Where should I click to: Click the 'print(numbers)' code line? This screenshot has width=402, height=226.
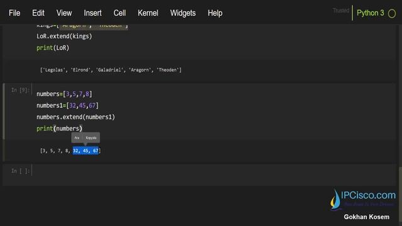[x=59, y=129]
